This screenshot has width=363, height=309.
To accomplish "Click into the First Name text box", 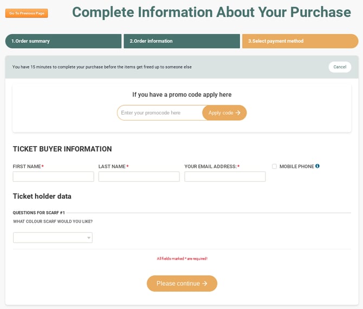I will 53,176.
